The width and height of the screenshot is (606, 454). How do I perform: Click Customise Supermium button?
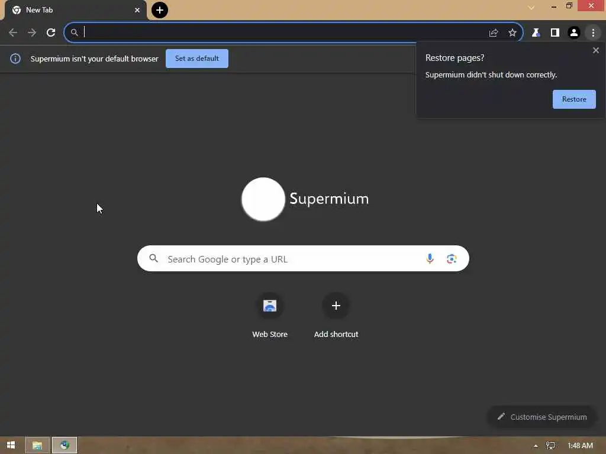(x=542, y=417)
